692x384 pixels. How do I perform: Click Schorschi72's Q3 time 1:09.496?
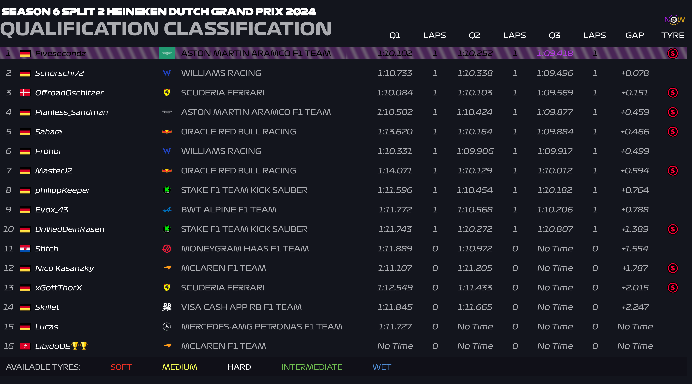tap(554, 73)
